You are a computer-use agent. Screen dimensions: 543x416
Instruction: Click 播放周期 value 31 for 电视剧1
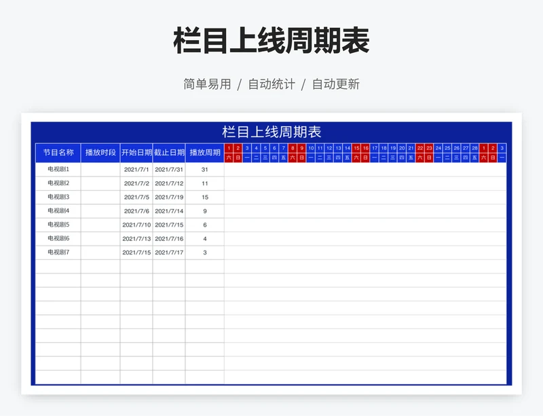[205, 170]
